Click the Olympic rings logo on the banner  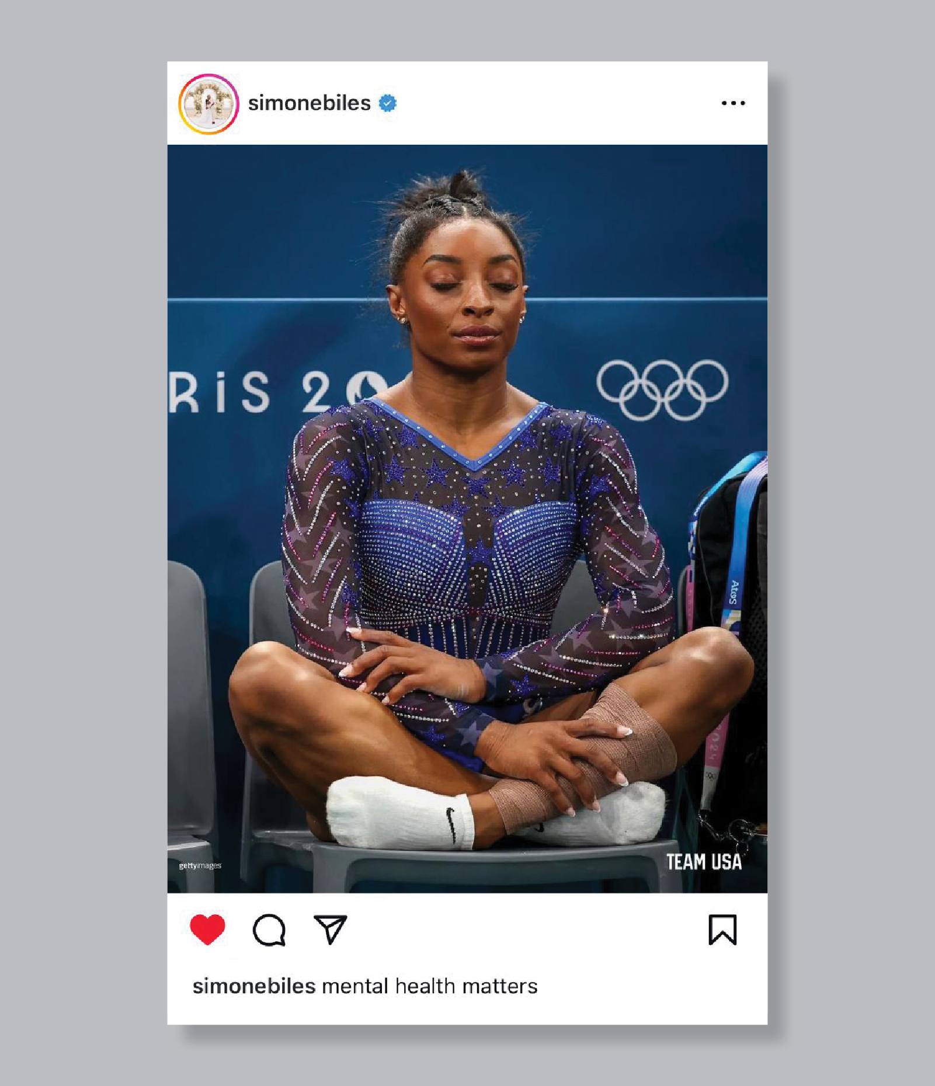coord(662,389)
